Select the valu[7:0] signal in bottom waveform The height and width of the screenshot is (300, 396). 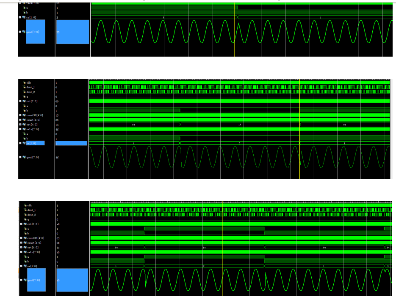click(34, 252)
